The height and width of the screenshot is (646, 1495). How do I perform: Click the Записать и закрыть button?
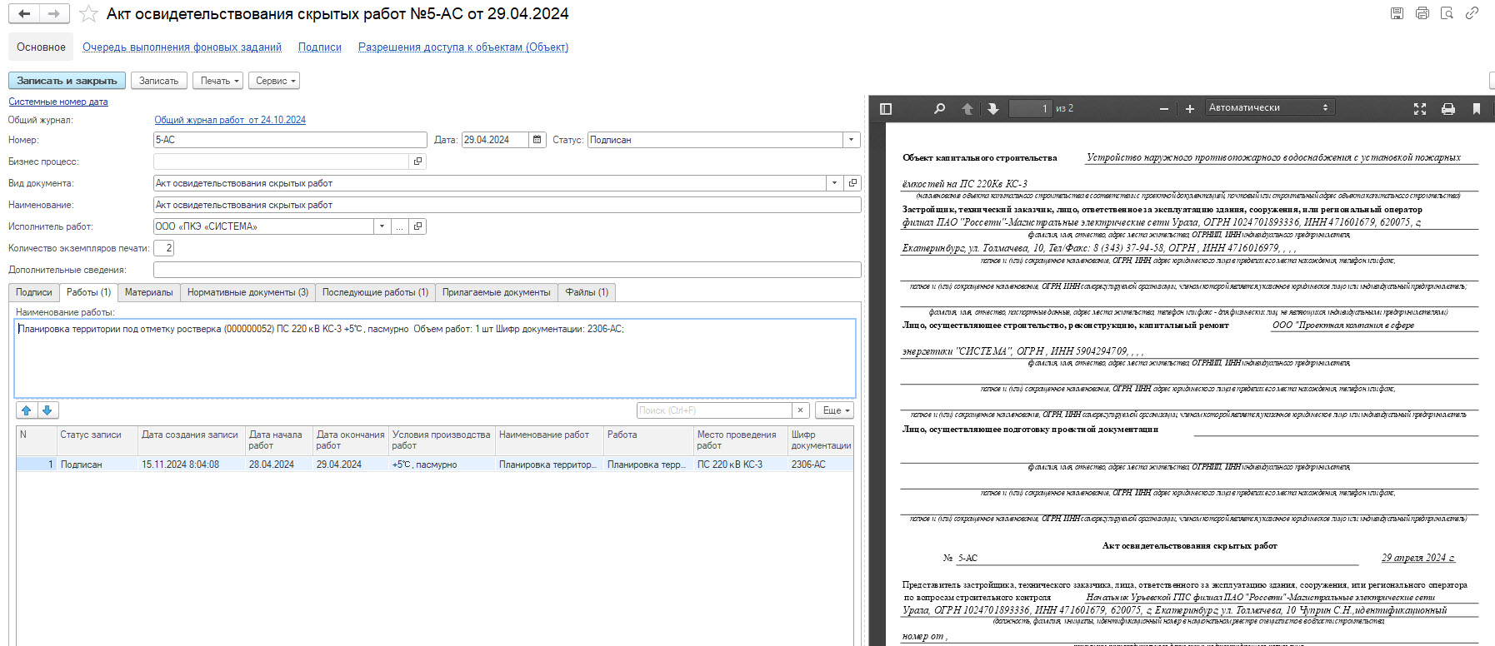pos(67,81)
